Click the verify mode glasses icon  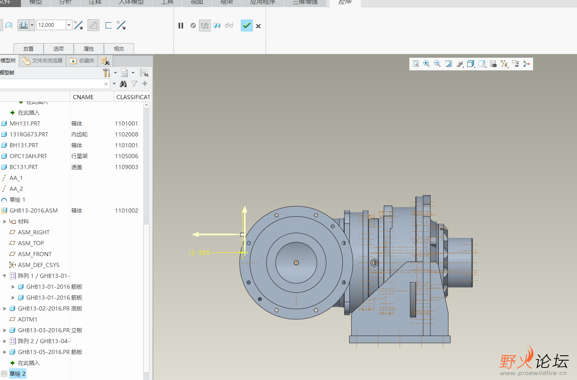pyautogui.click(x=229, y=26)
